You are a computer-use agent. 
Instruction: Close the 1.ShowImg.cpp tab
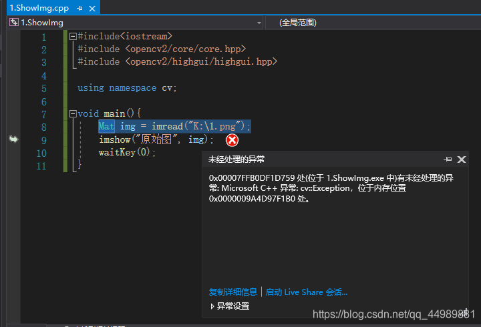click(92, 9)
